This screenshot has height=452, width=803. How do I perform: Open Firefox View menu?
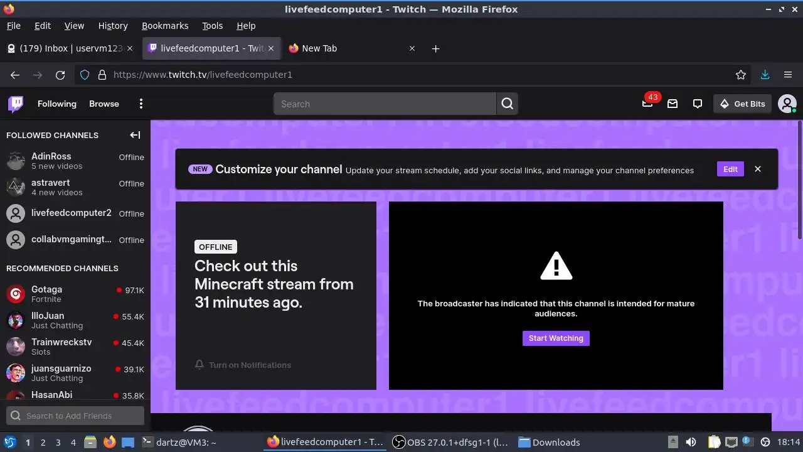(74, 26)
